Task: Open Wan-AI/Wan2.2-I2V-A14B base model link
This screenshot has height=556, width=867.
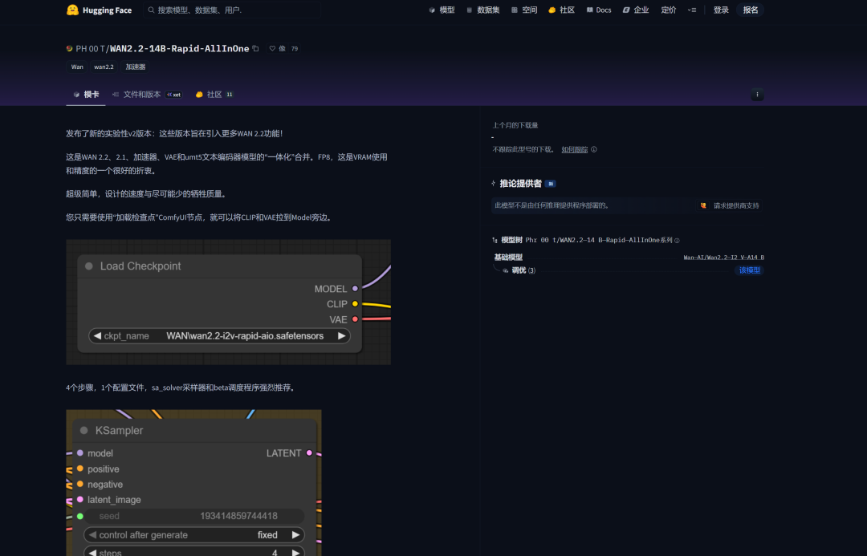Action: [x=724, y=258]
